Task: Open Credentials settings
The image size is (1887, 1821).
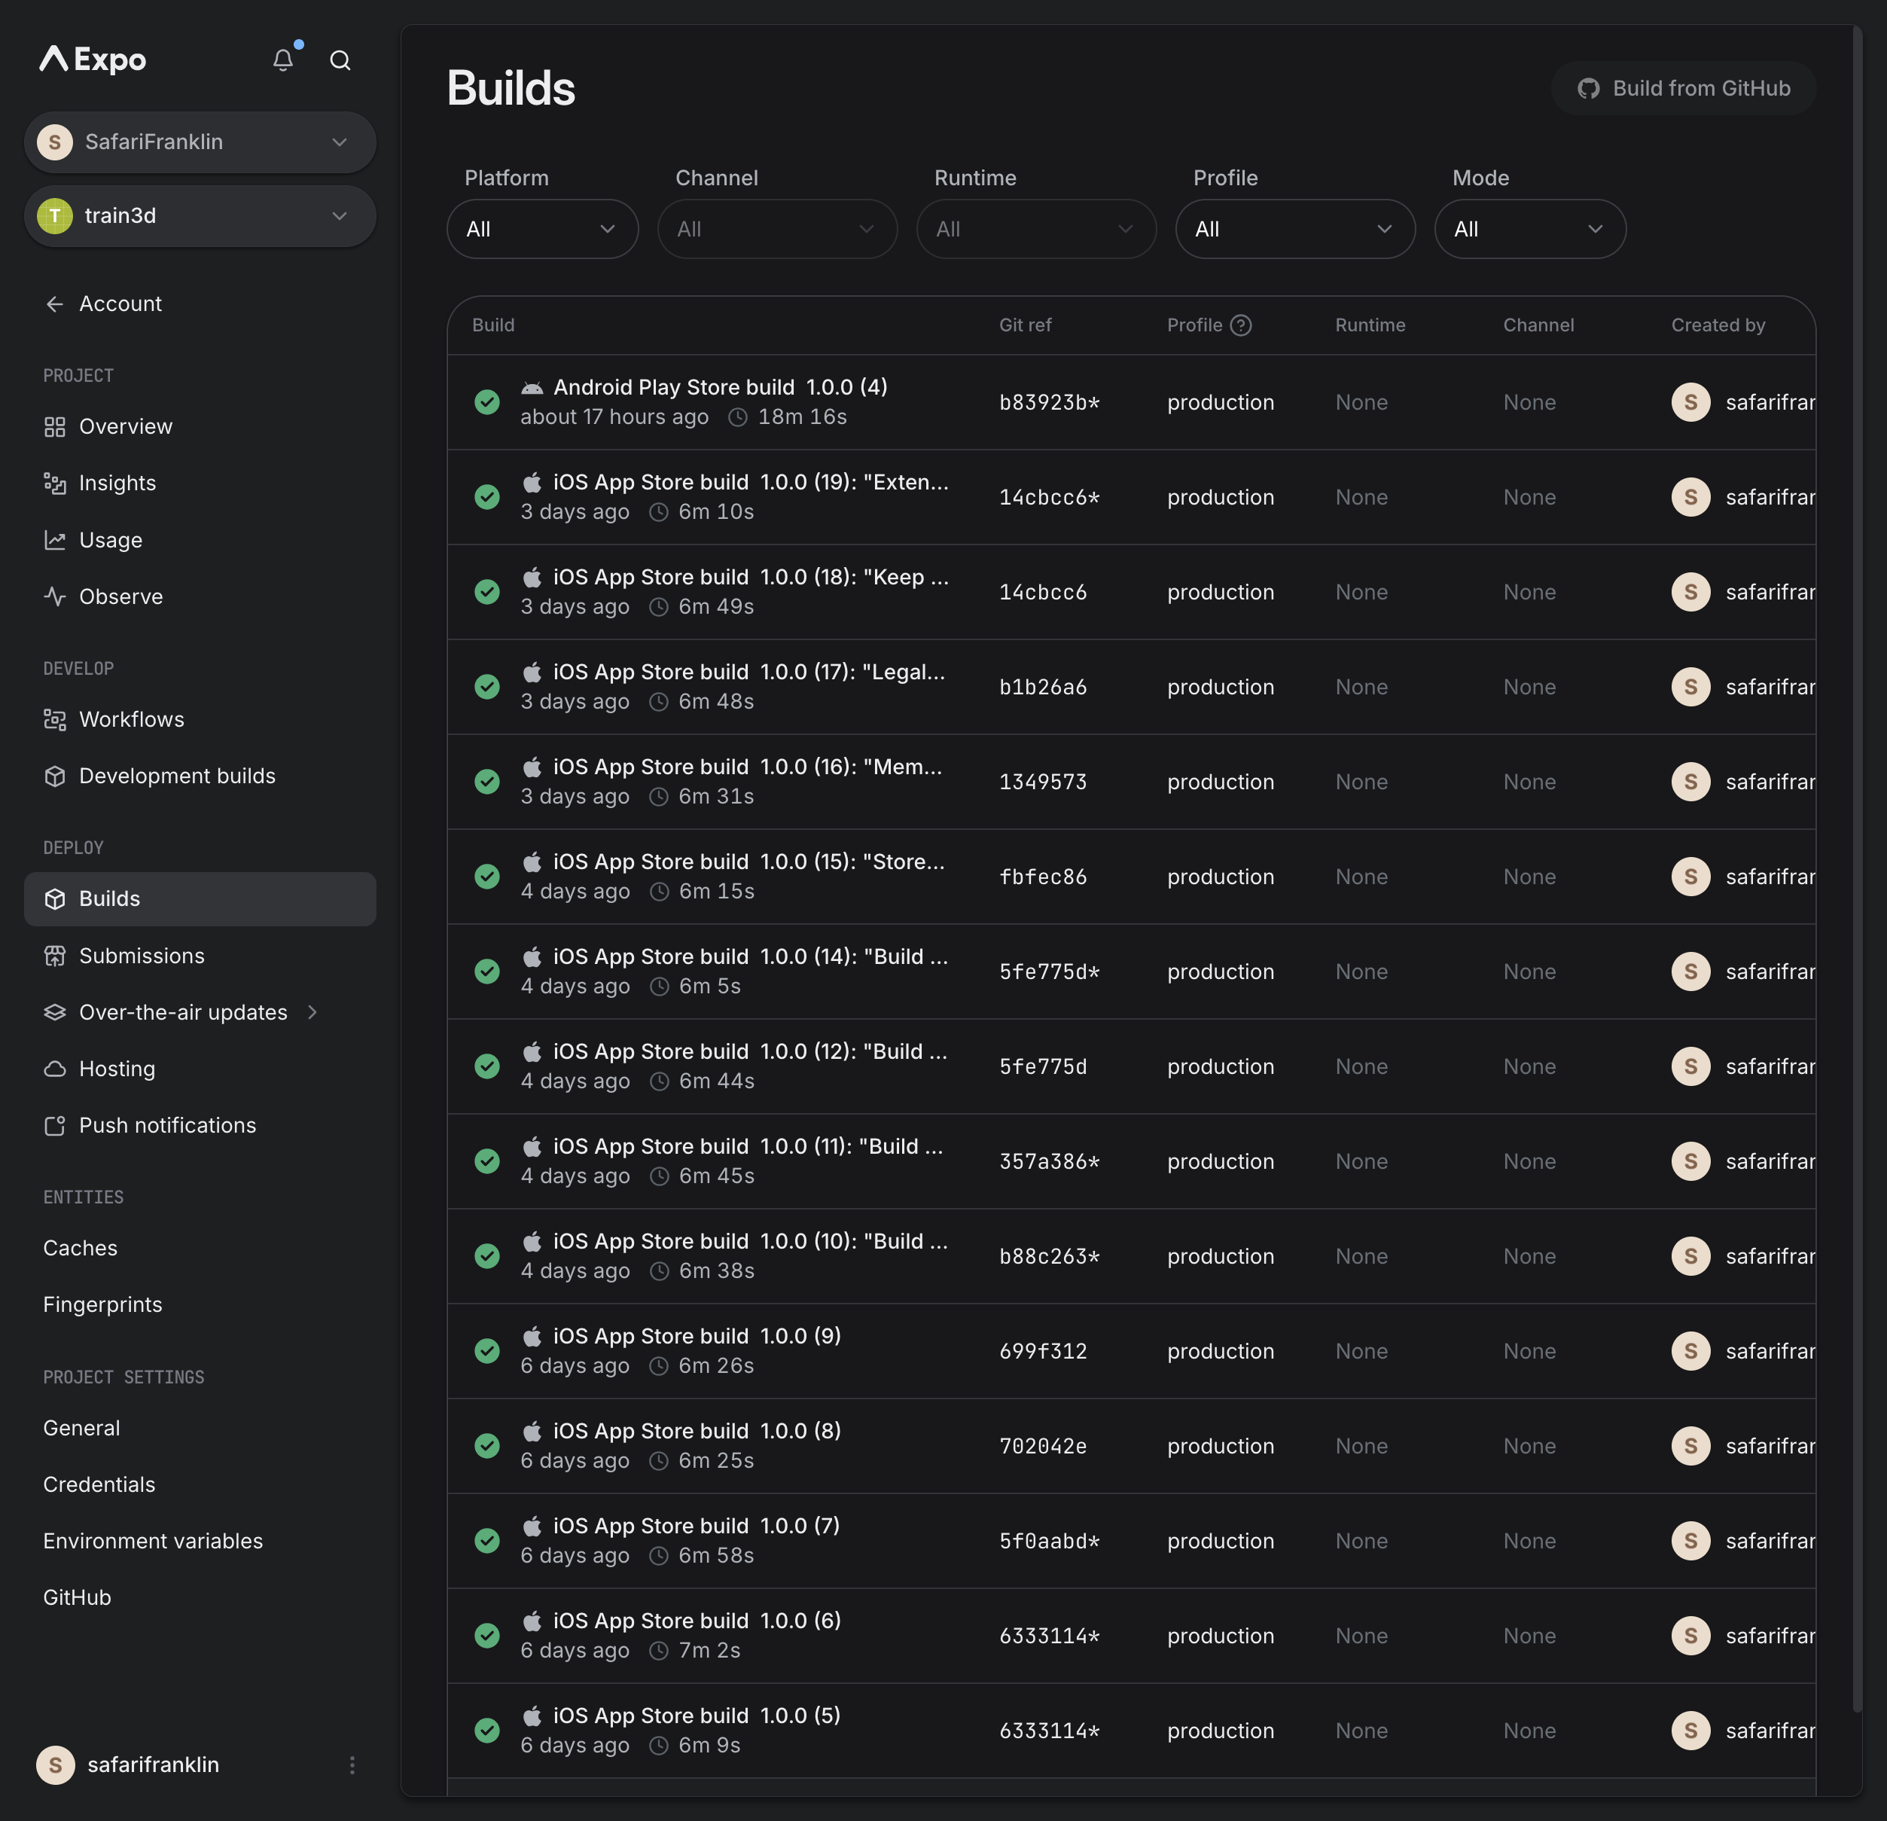Action: pyautogui.click(x=99, y=1485)
